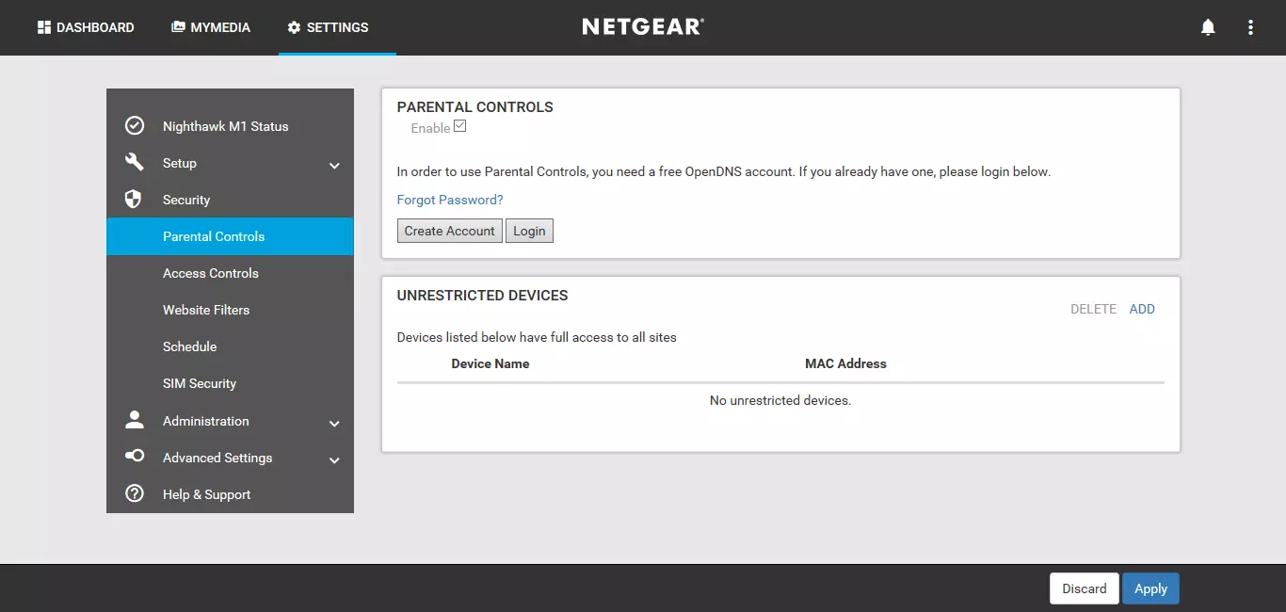Click the Dashboard grid icon
Viewport: 1286px width, 612px height.
(43, 27)
